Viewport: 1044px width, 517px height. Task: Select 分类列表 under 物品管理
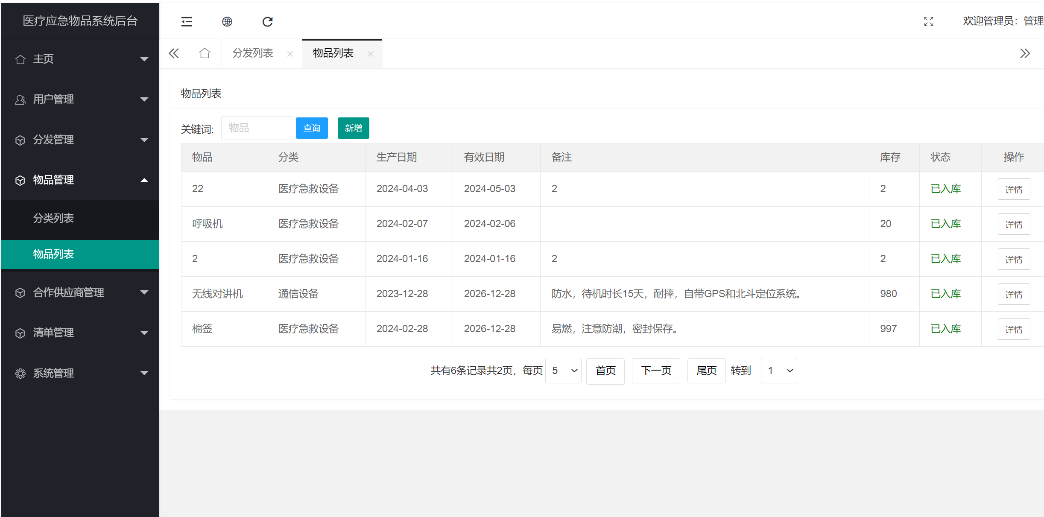[x=53, y=218]
